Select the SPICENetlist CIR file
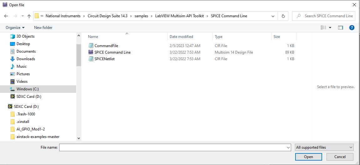This screenshot has height=165, width=360. (105, 59)
